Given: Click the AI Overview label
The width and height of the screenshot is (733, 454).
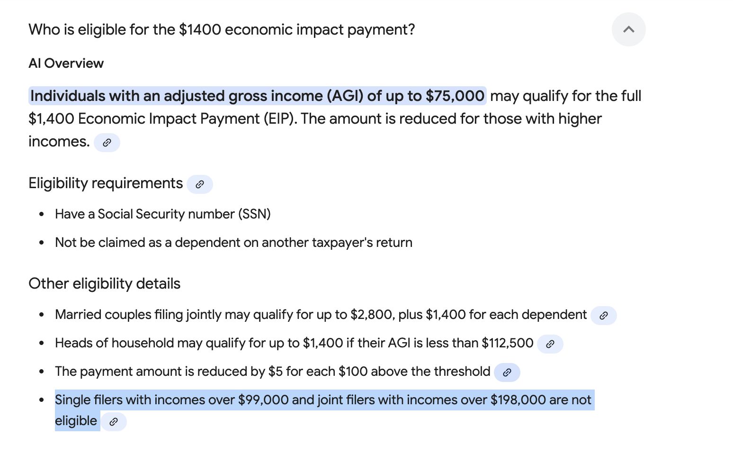Looking at the screenshot, I should [66, 63].
